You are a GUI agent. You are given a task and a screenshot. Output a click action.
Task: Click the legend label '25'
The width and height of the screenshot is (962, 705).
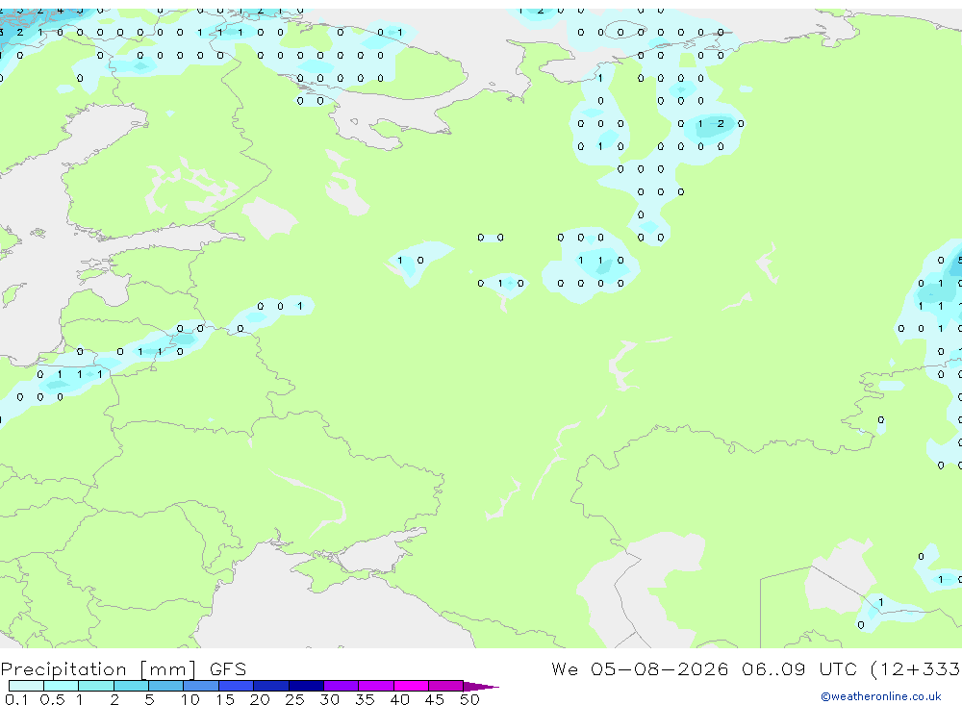click(x=295, y=699)
